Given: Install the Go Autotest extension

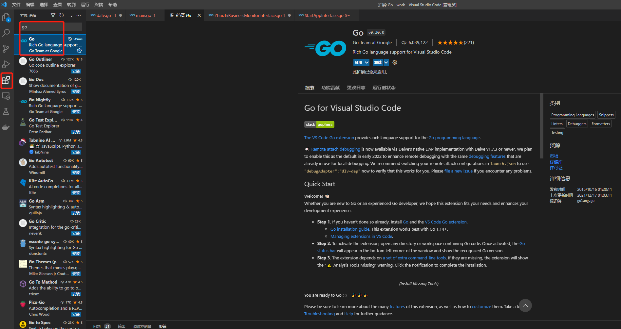Looking at the screenshot, I should click(x=76, y=173).
